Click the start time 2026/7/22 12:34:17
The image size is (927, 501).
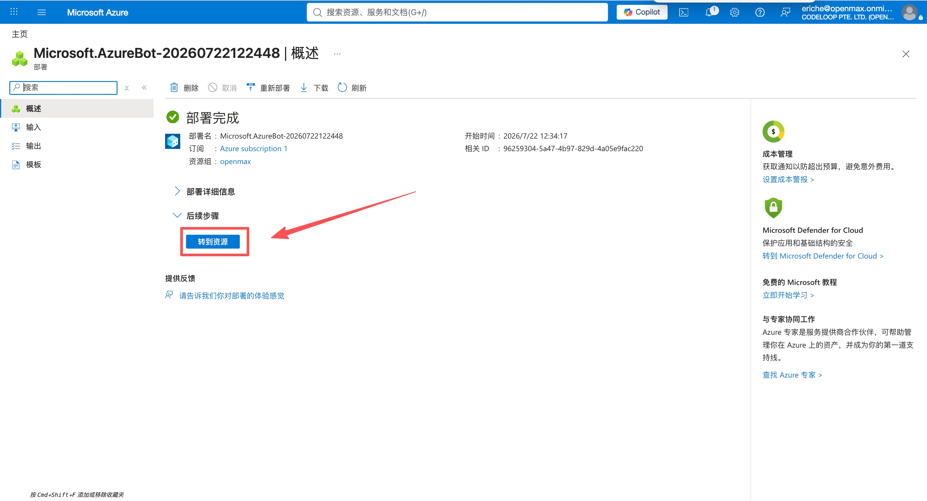[535, 136]
